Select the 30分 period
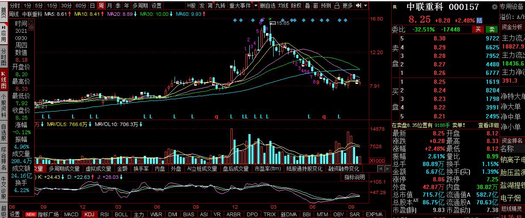The image size is (525, 218). coord(66,6)
